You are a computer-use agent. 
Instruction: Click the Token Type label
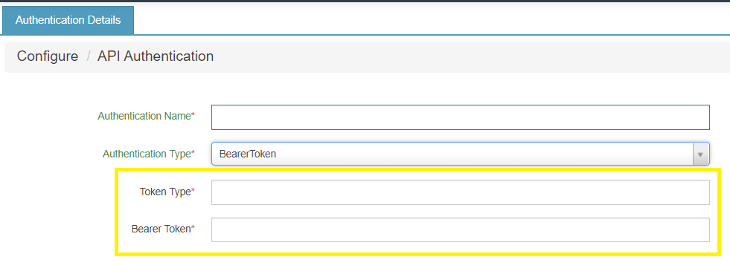(x=165, y=192)
